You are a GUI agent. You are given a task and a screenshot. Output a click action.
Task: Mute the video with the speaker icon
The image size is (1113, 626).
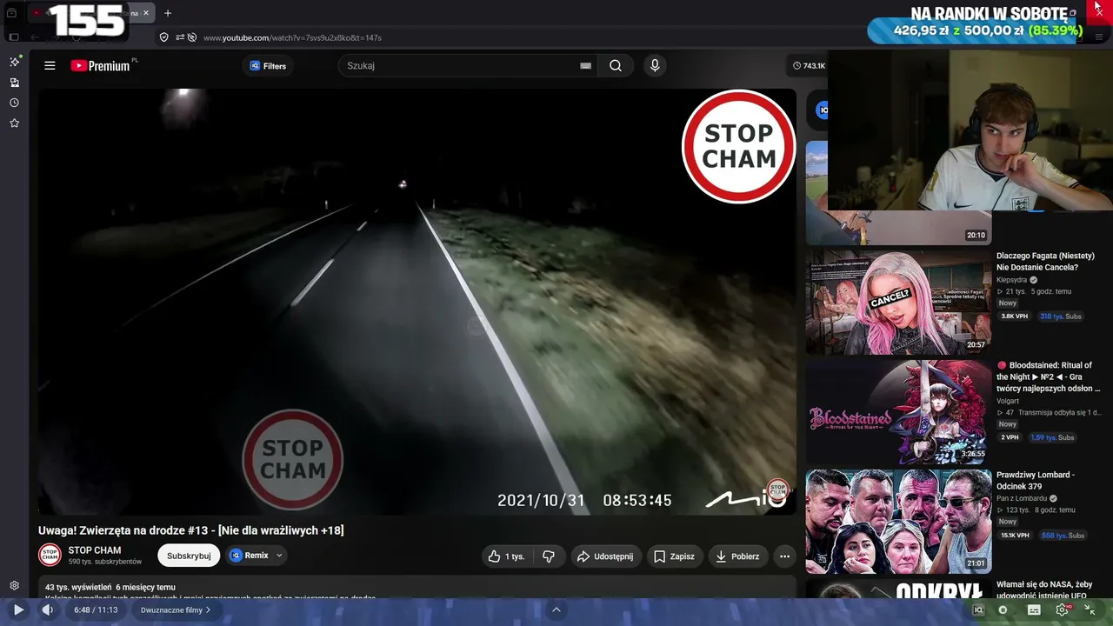47,610
